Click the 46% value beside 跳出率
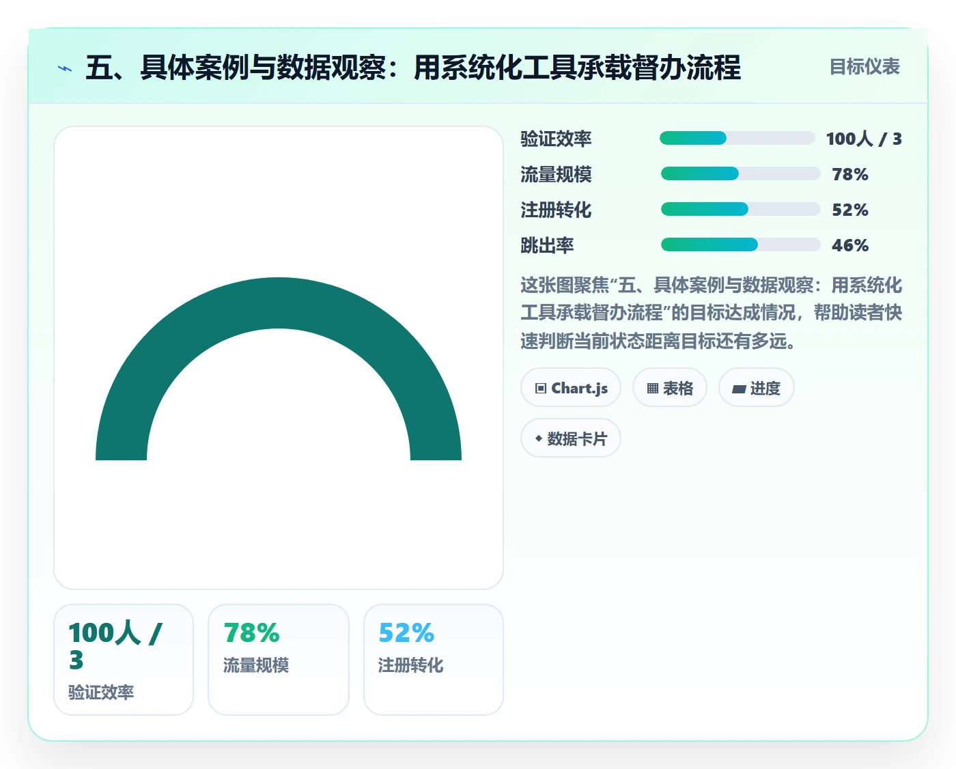956x769 pixels. (x=850, y=245)
